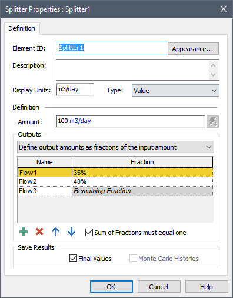Select the Flow1 name cell
This screenshot has height=298, width=233.
tap(45, 173)
